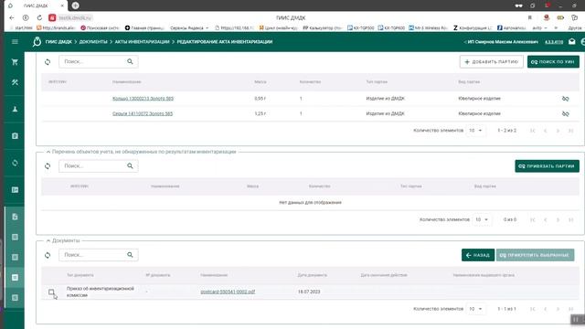
Task: Go to first page of Документы table
Action: click(532, 309)
